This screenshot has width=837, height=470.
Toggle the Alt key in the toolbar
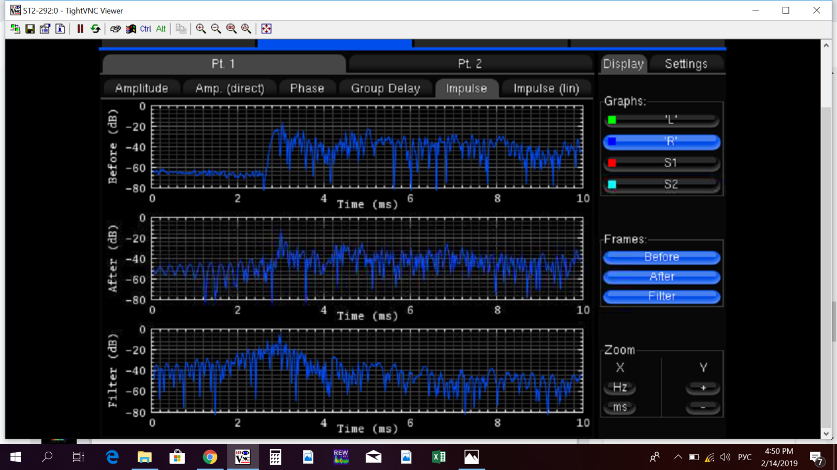[161, 29]
